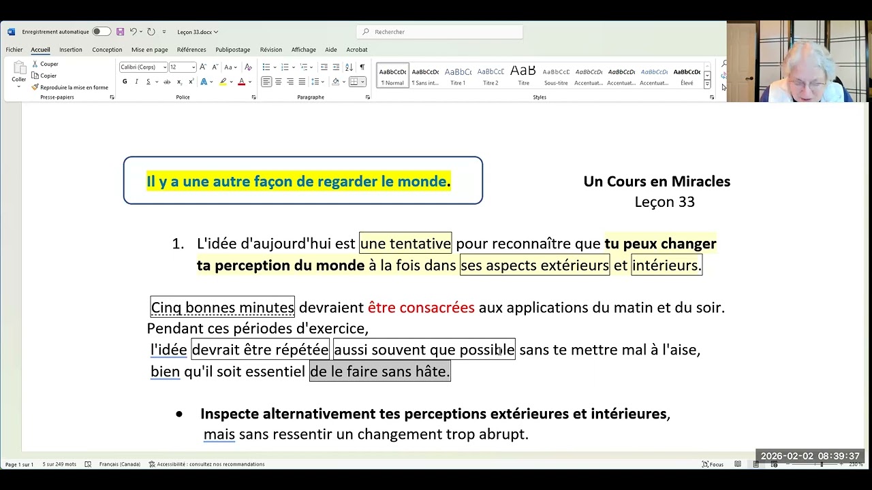Cut selection with Couper
Viewport: 872px width, 490px height.
coord(45,64)
